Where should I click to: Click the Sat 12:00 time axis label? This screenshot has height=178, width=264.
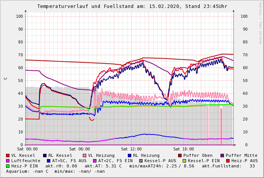[131, 149]
